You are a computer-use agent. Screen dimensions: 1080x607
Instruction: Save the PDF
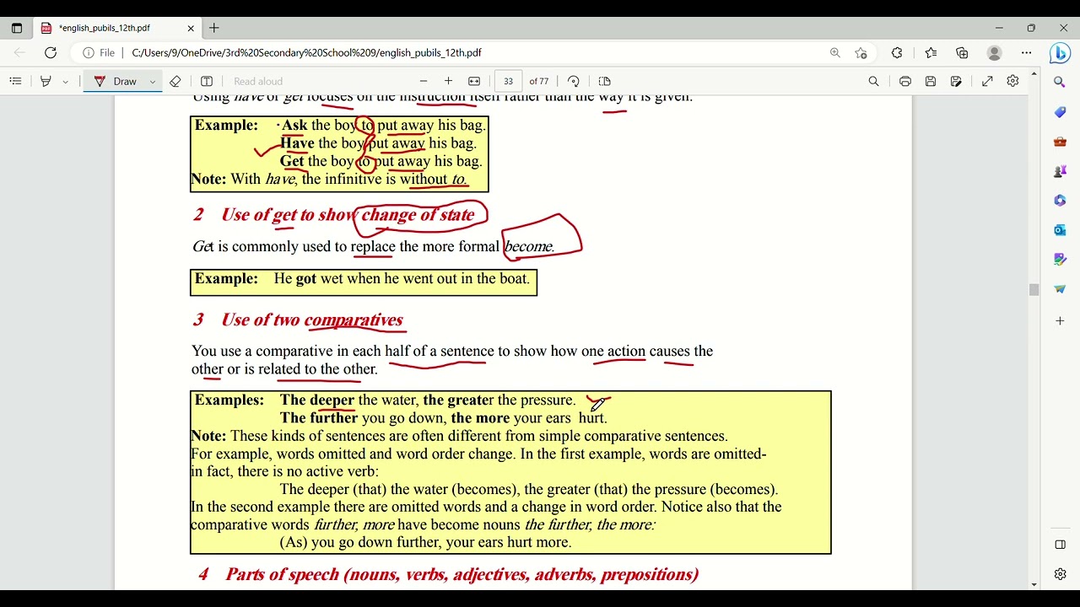click(x=931, y=81)
